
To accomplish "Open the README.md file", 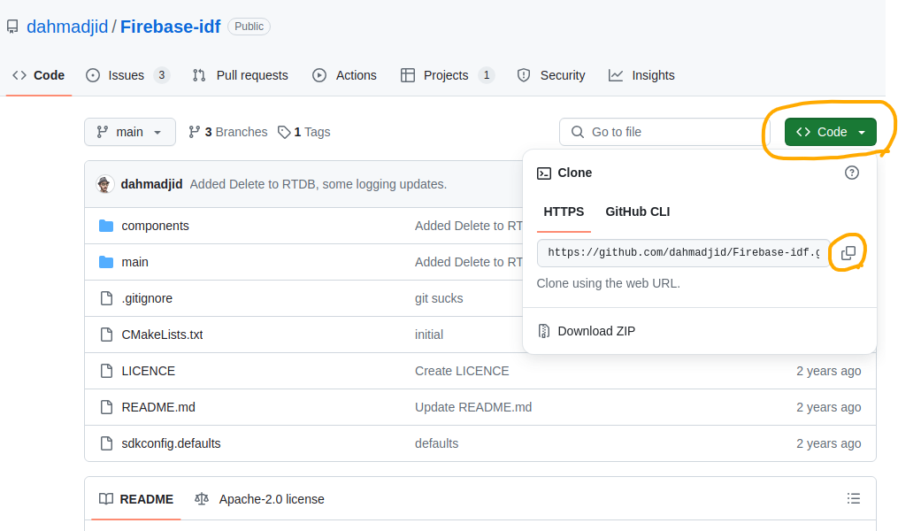I will pos(158,407).
